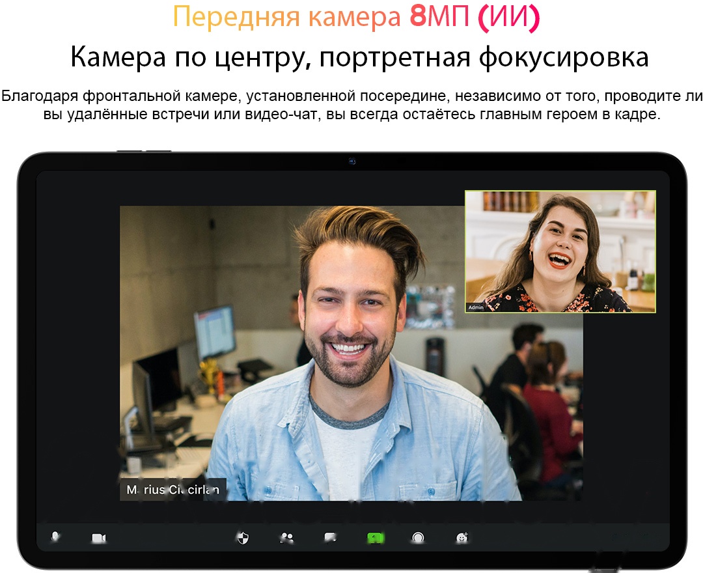
Task: Open the Reactions emoji picker
Action: (460, 537)
